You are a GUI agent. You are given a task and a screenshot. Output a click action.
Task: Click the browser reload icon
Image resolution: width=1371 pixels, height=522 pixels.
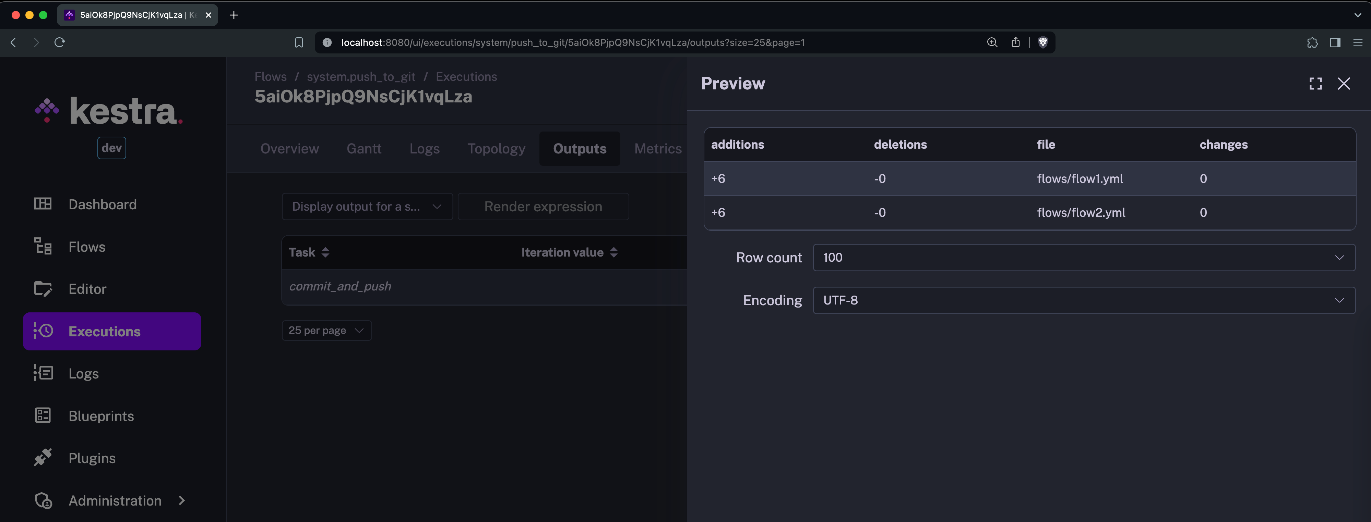[x=60, y=42]
